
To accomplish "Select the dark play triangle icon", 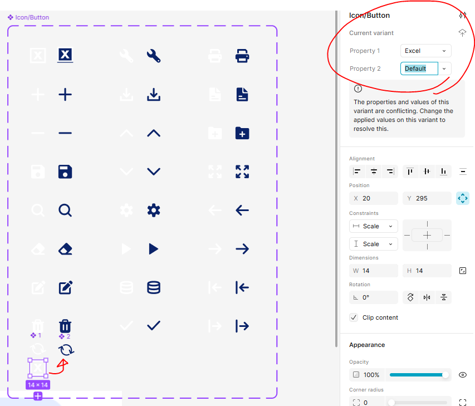I will [154, 249].
